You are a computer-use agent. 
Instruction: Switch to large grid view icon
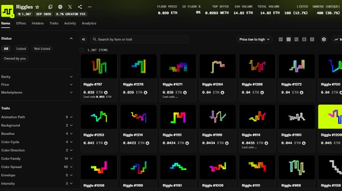coord(281,39)
